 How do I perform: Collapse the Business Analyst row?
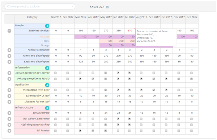pyautogui.click(x=9, y=31)
